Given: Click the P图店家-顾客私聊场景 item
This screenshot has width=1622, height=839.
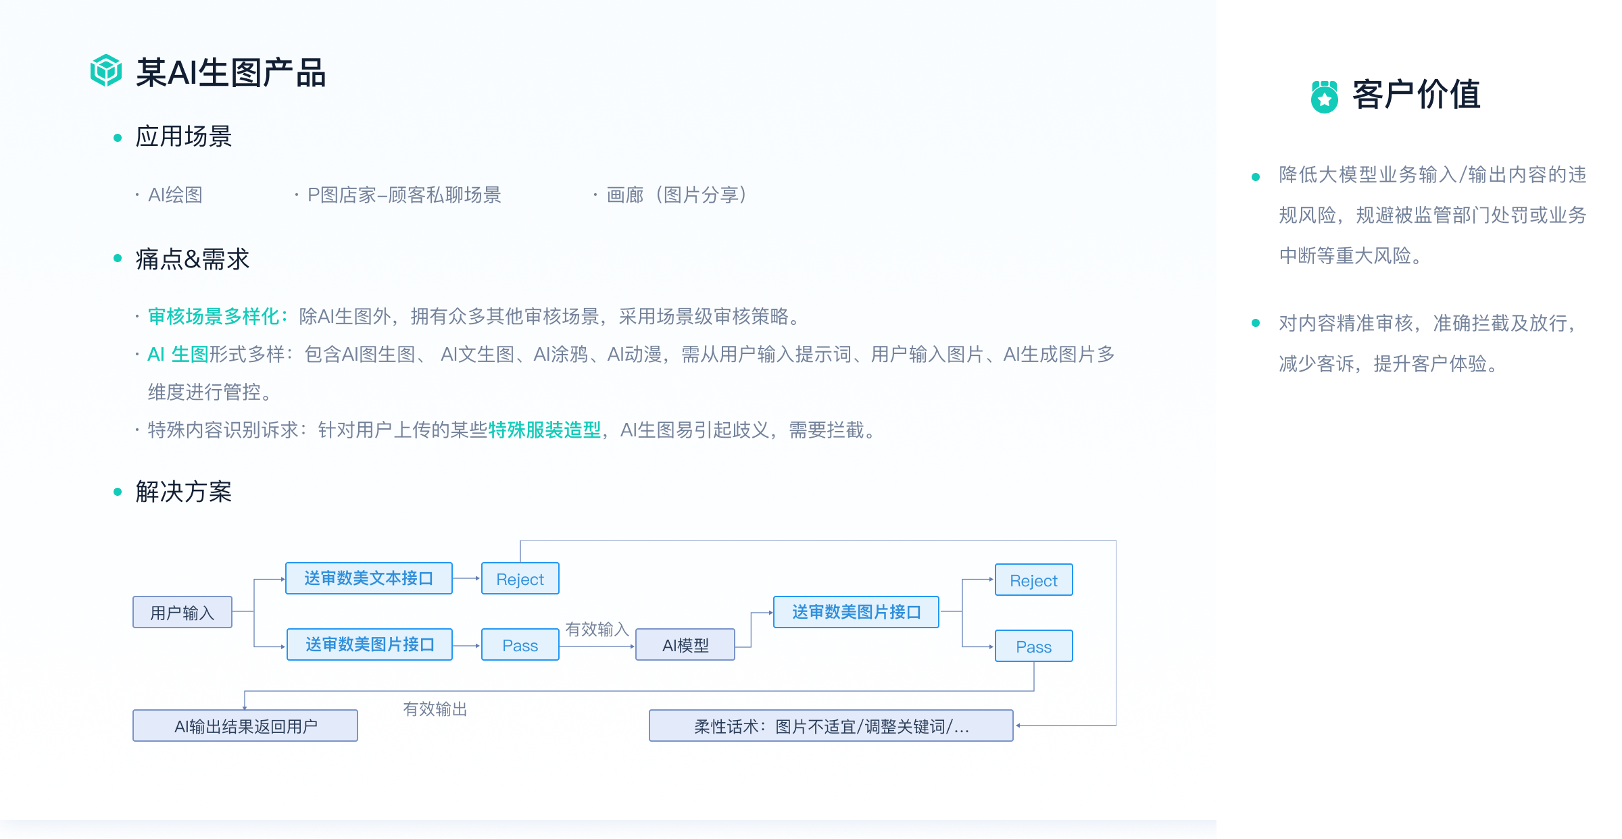Looking at the screenshot, I should pyautogui.click(x=404, y=195).
